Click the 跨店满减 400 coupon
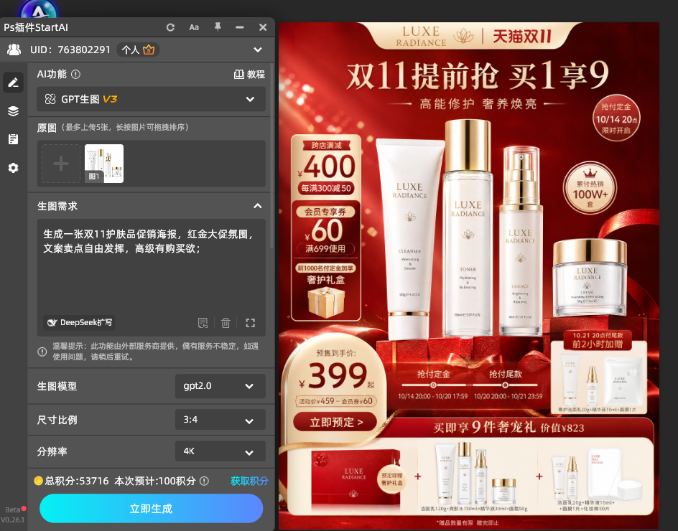The height and width of the screenshot is (531, 678). coord(326,168)
